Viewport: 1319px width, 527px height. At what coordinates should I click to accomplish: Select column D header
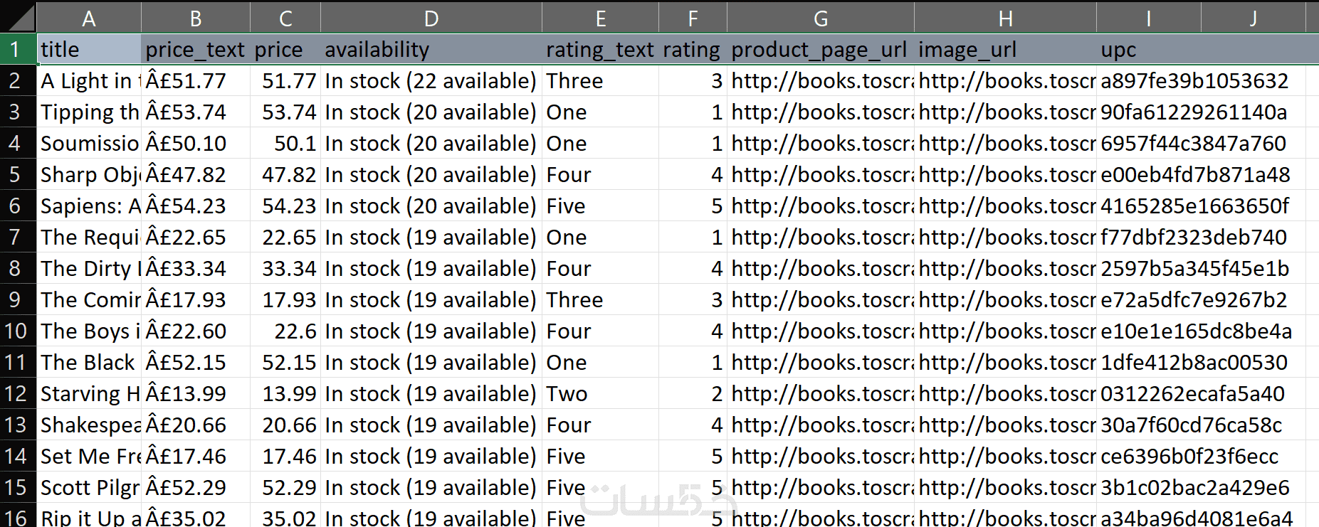(x=431, y=18)
